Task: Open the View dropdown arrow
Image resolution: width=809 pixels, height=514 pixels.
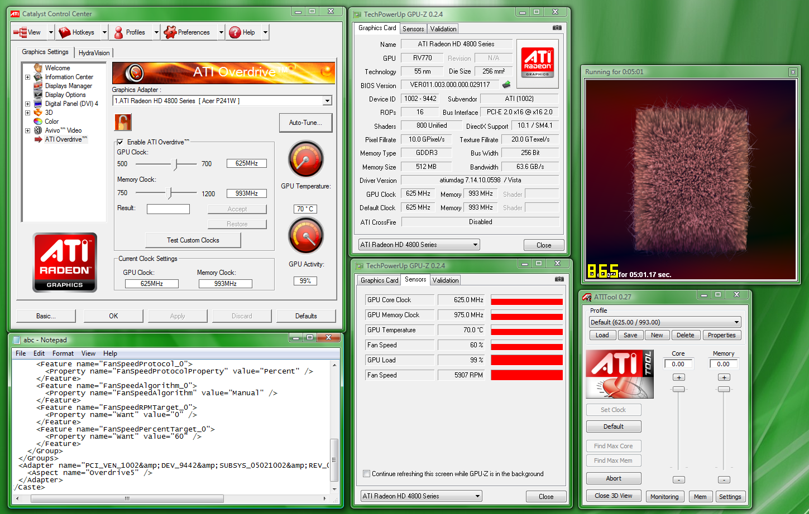Action: click(x=51, y=32)
